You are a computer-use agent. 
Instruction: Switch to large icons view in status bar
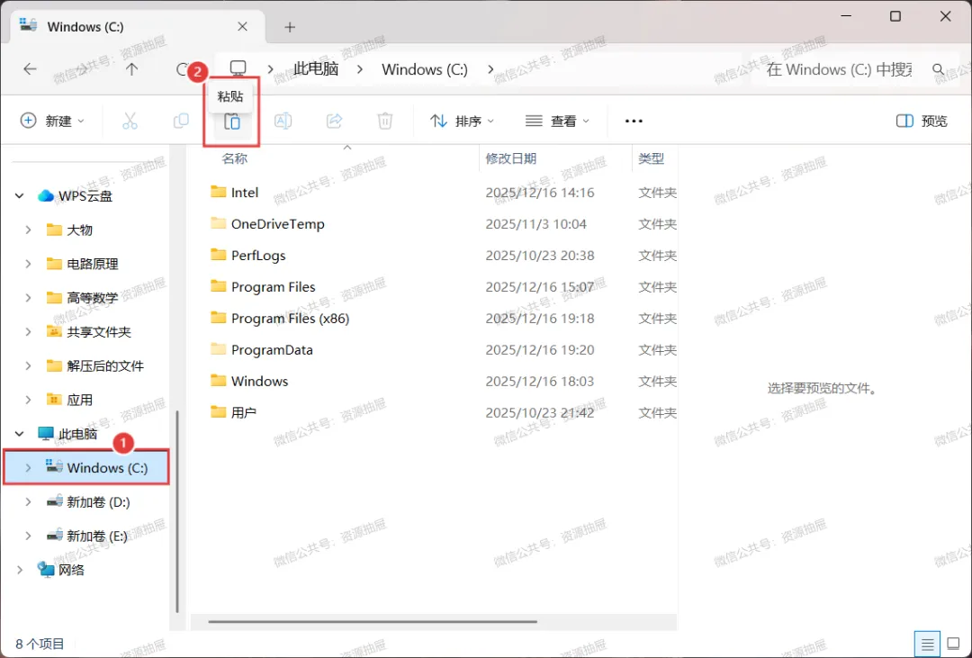tap(953, 644)
